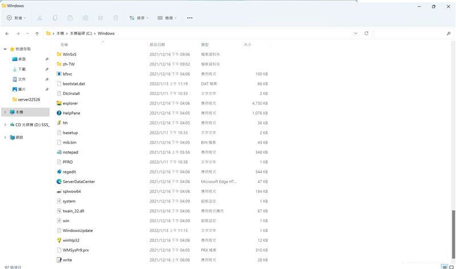Sort by the 修改日期 column header

tap(157, 44)
